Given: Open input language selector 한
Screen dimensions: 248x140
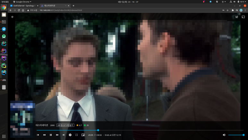Looking at the screenshot, I should coord(224,2).
